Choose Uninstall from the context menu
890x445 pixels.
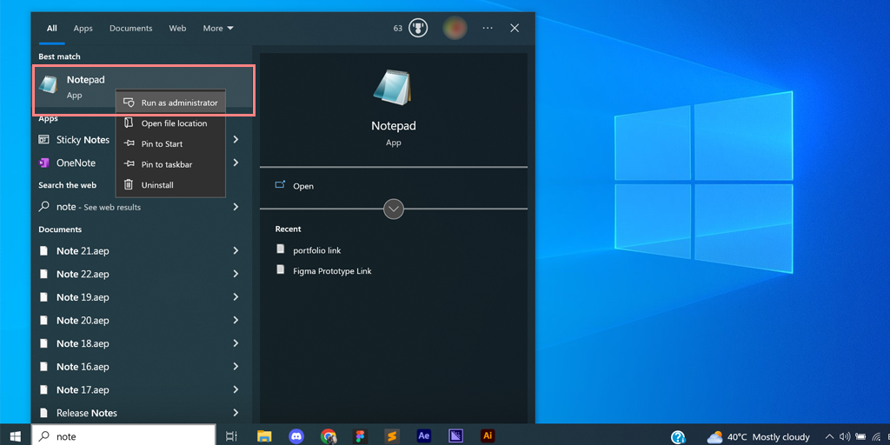(170, 184)
